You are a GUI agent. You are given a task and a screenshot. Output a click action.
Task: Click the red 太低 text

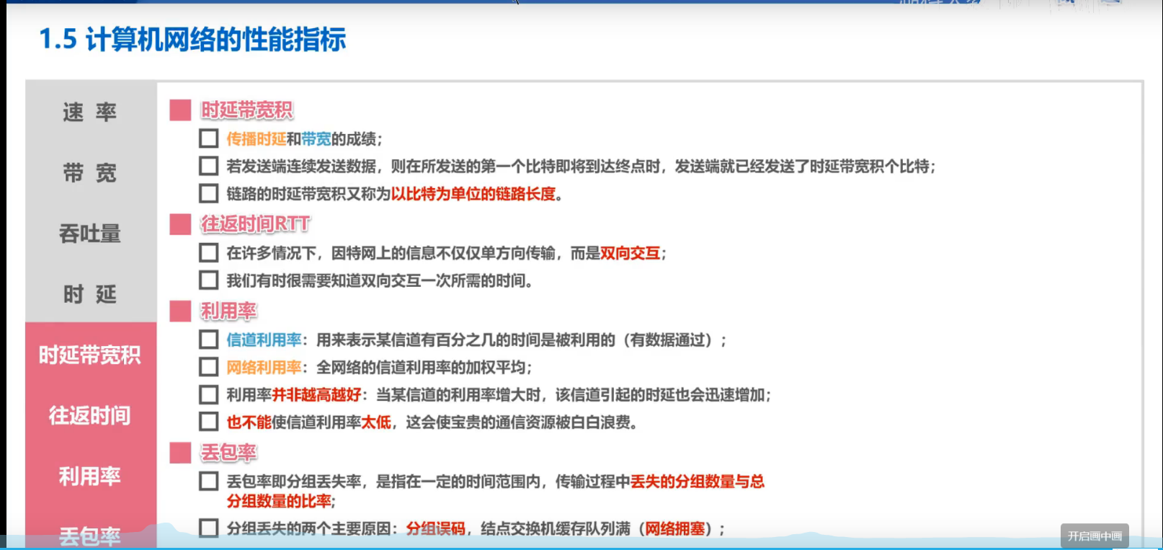(x=376, y=422)
